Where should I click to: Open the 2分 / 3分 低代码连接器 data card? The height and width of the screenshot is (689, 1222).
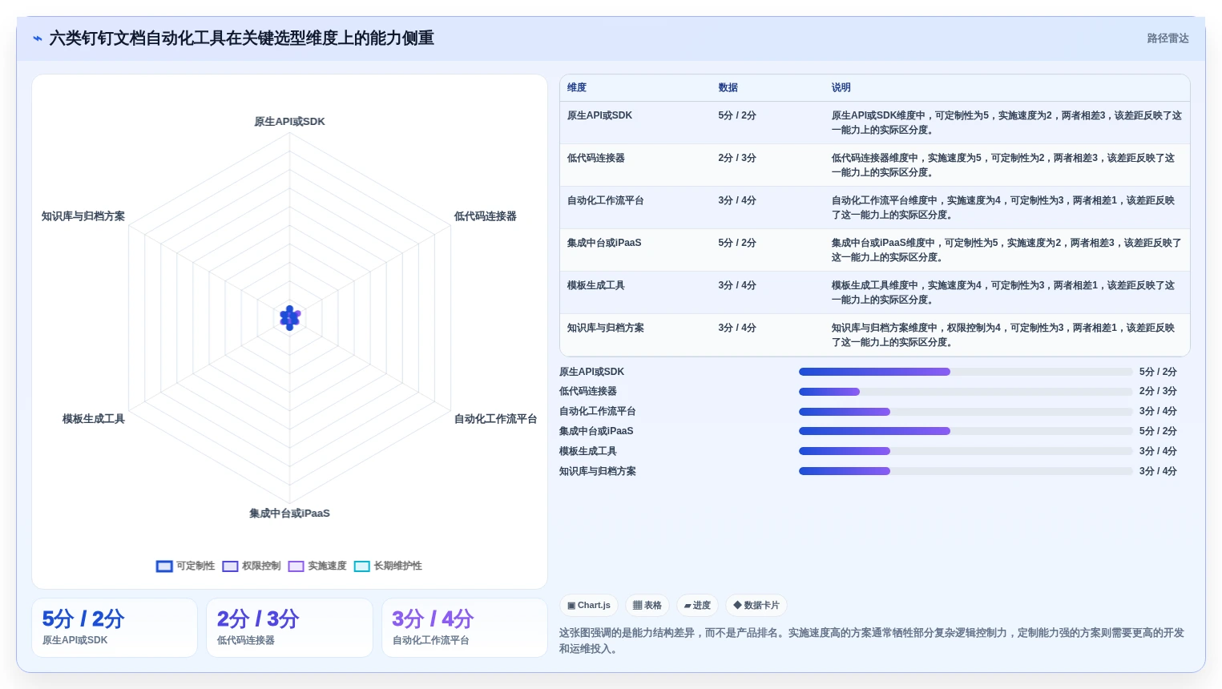coord(289,628)
